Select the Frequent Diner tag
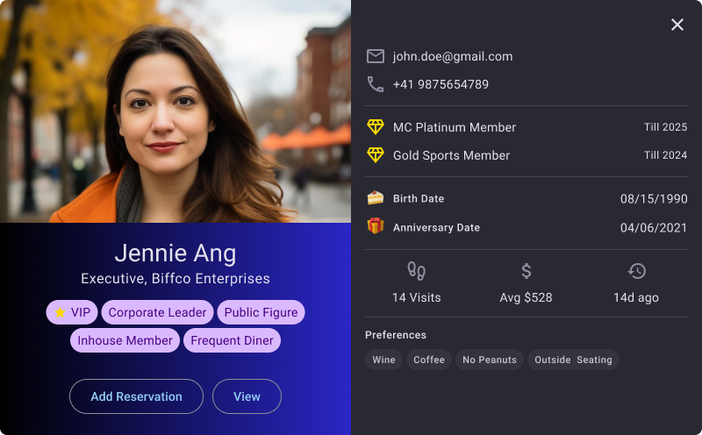The width and height of the screenshot is (702, 435). [232, 340]
